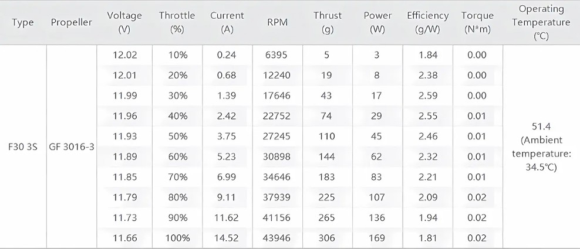580x249 pixels.
Task: Select the 43946 RPM value
Action: [x=276, y=238]
